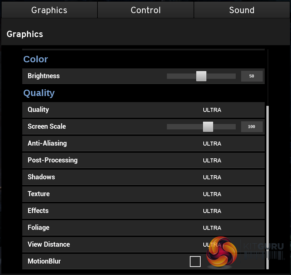Change the Effects ULTRA setting

[x=212, y=211]
